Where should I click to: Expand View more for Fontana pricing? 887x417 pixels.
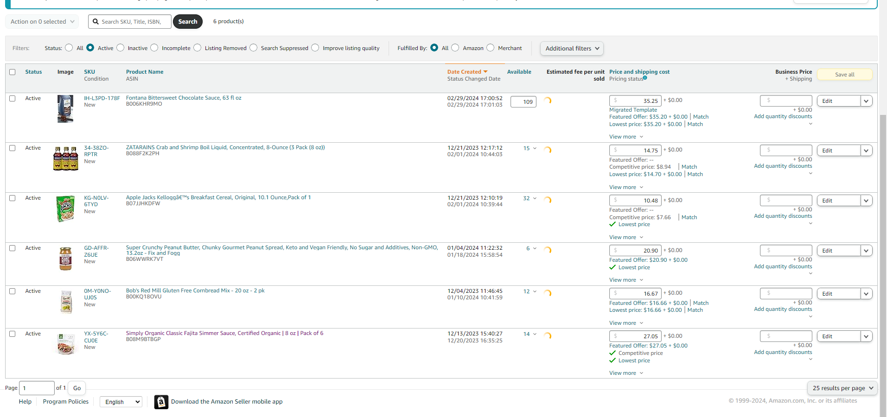(x=626, y=137)
